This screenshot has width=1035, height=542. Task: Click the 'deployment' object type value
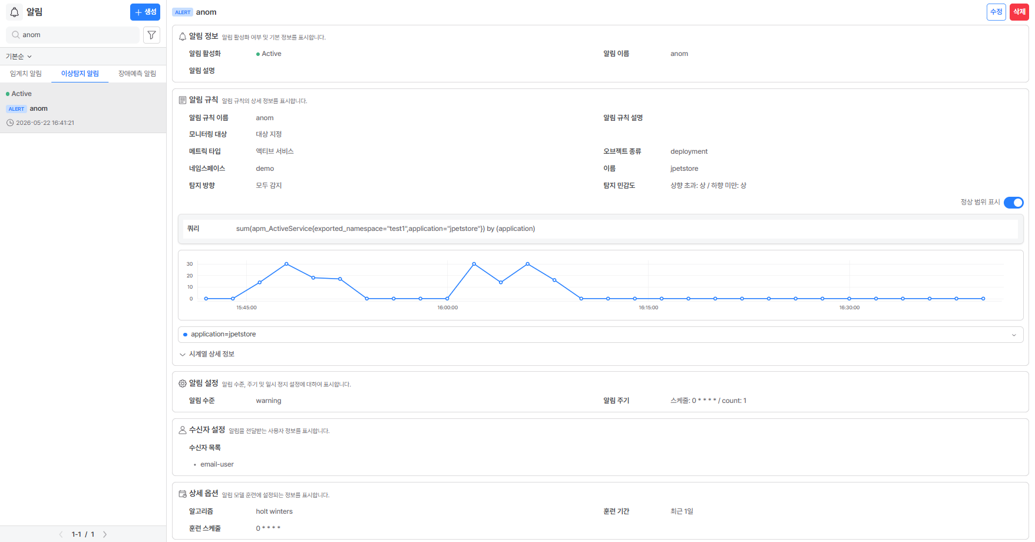[x=689, y=151]
